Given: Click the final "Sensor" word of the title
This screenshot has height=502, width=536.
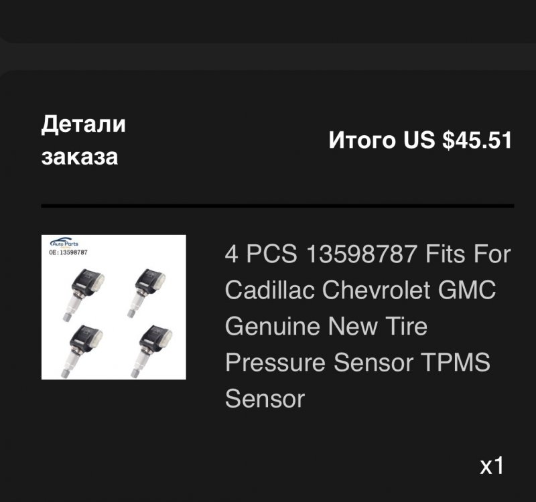Looking at the screenshot, I should (x=265, y=399).
